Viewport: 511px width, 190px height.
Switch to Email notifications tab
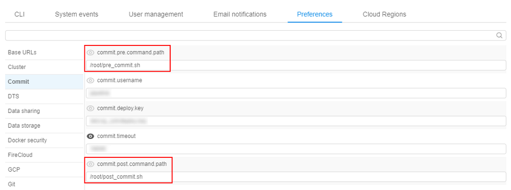point(240,14)
